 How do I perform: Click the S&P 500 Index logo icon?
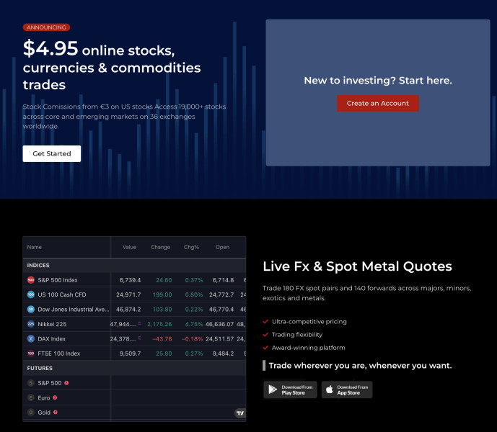[30, 280]
